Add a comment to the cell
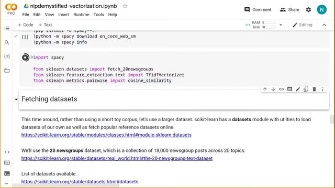 tap(289, 89)
